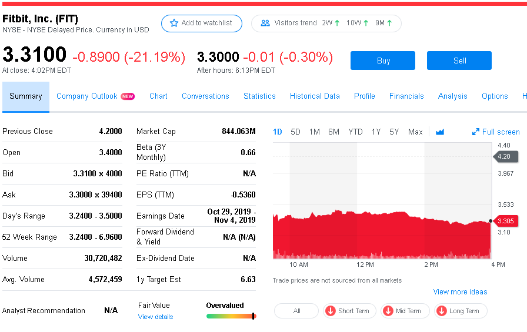527x332 pixels.
Task: Open the Summary tab
Action: pyautogui.click(x=26, y=96)
